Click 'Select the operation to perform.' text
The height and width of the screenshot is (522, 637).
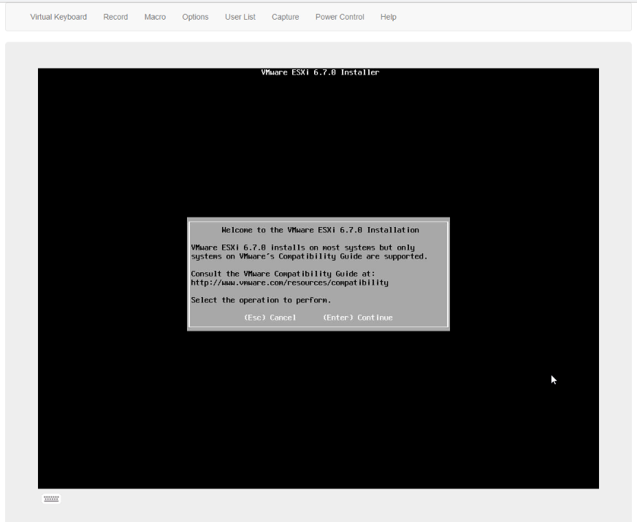pos(261,300)
